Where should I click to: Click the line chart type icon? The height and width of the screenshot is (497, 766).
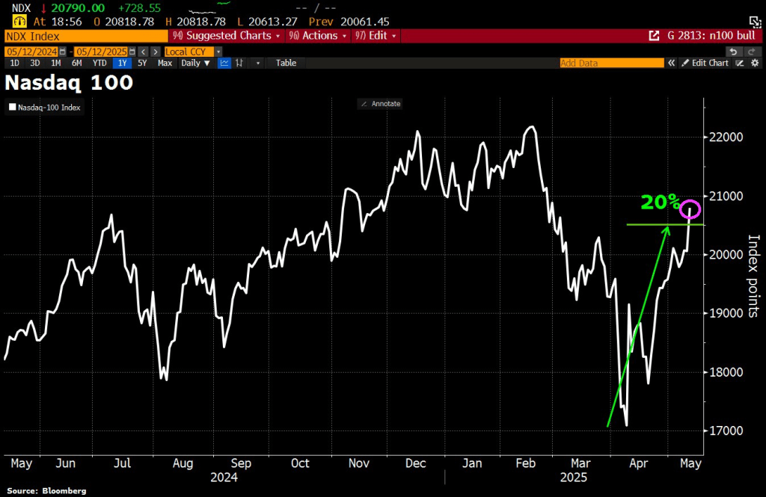[x=224, y=64]
